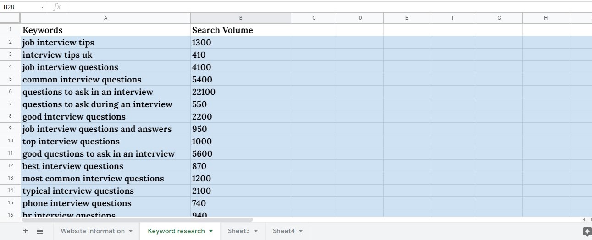Expand the name box dropdown arrow
The width and height of the screenshot is (592, 240).
42,7
